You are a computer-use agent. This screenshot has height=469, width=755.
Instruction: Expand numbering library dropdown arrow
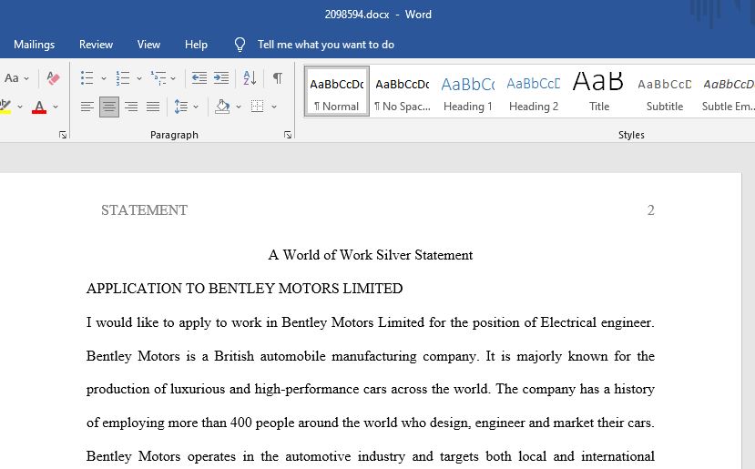point(139,78)
